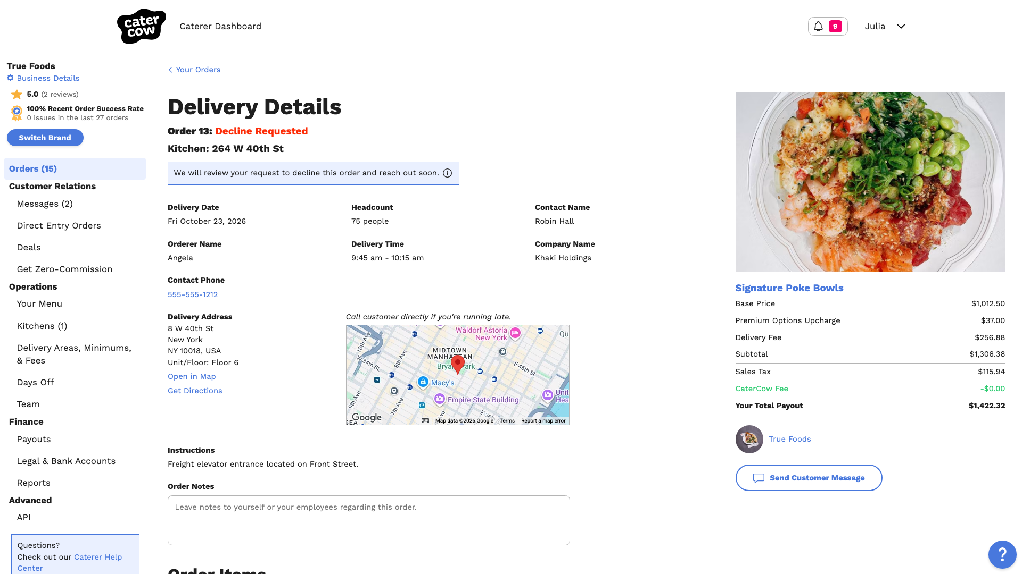Screen dimensions: 1022x574
Task: Open Days Off page
Action: click(35, 382)
